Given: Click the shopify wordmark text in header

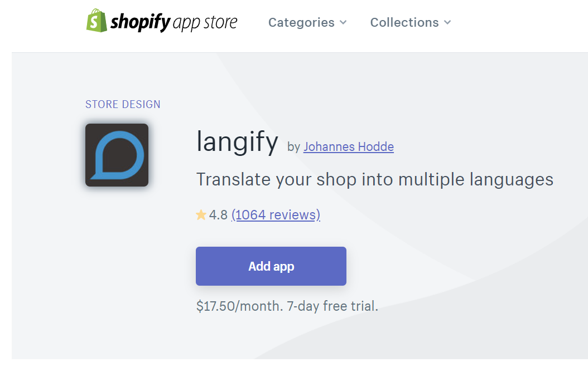Looking at the screenshot, I should click(141, 22).
